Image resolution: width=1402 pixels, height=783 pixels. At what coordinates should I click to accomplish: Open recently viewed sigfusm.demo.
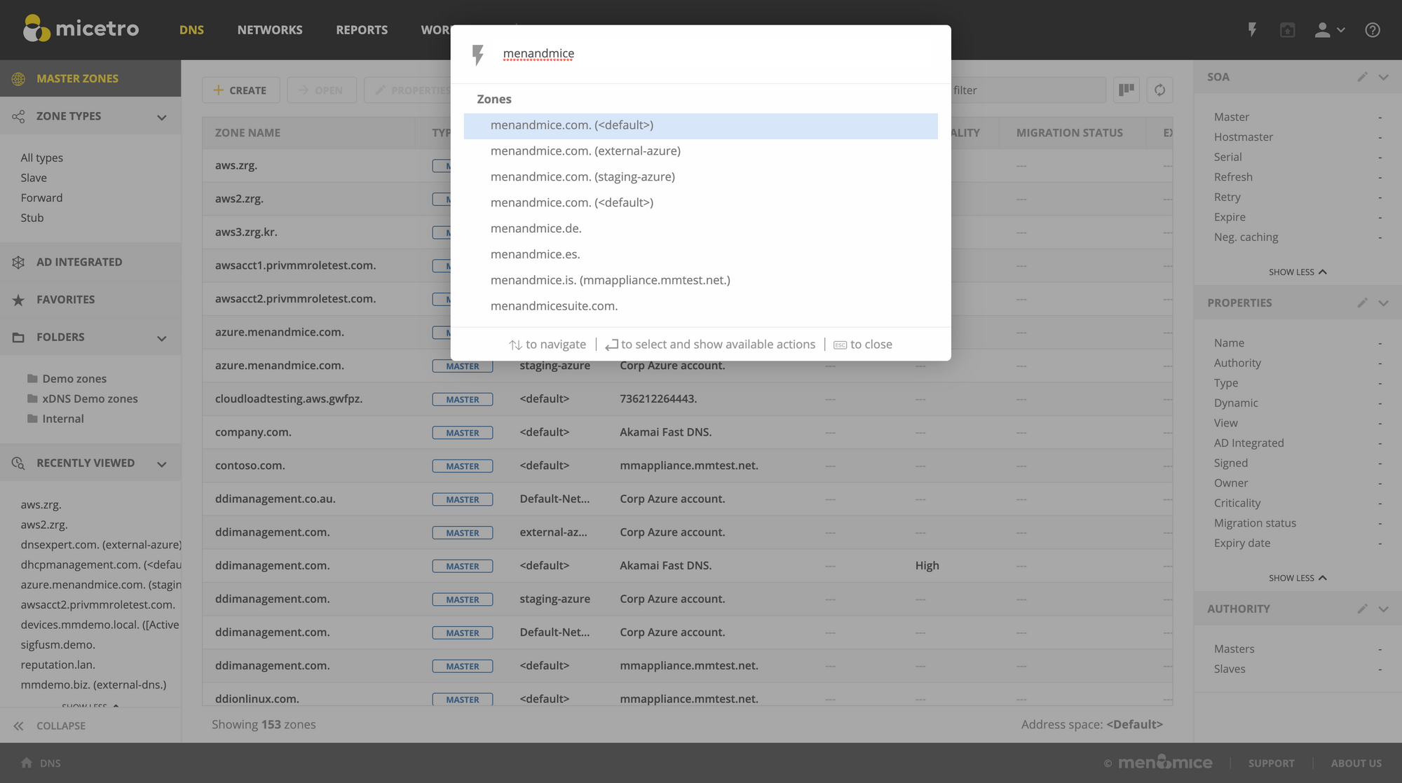tap(57, 644)
